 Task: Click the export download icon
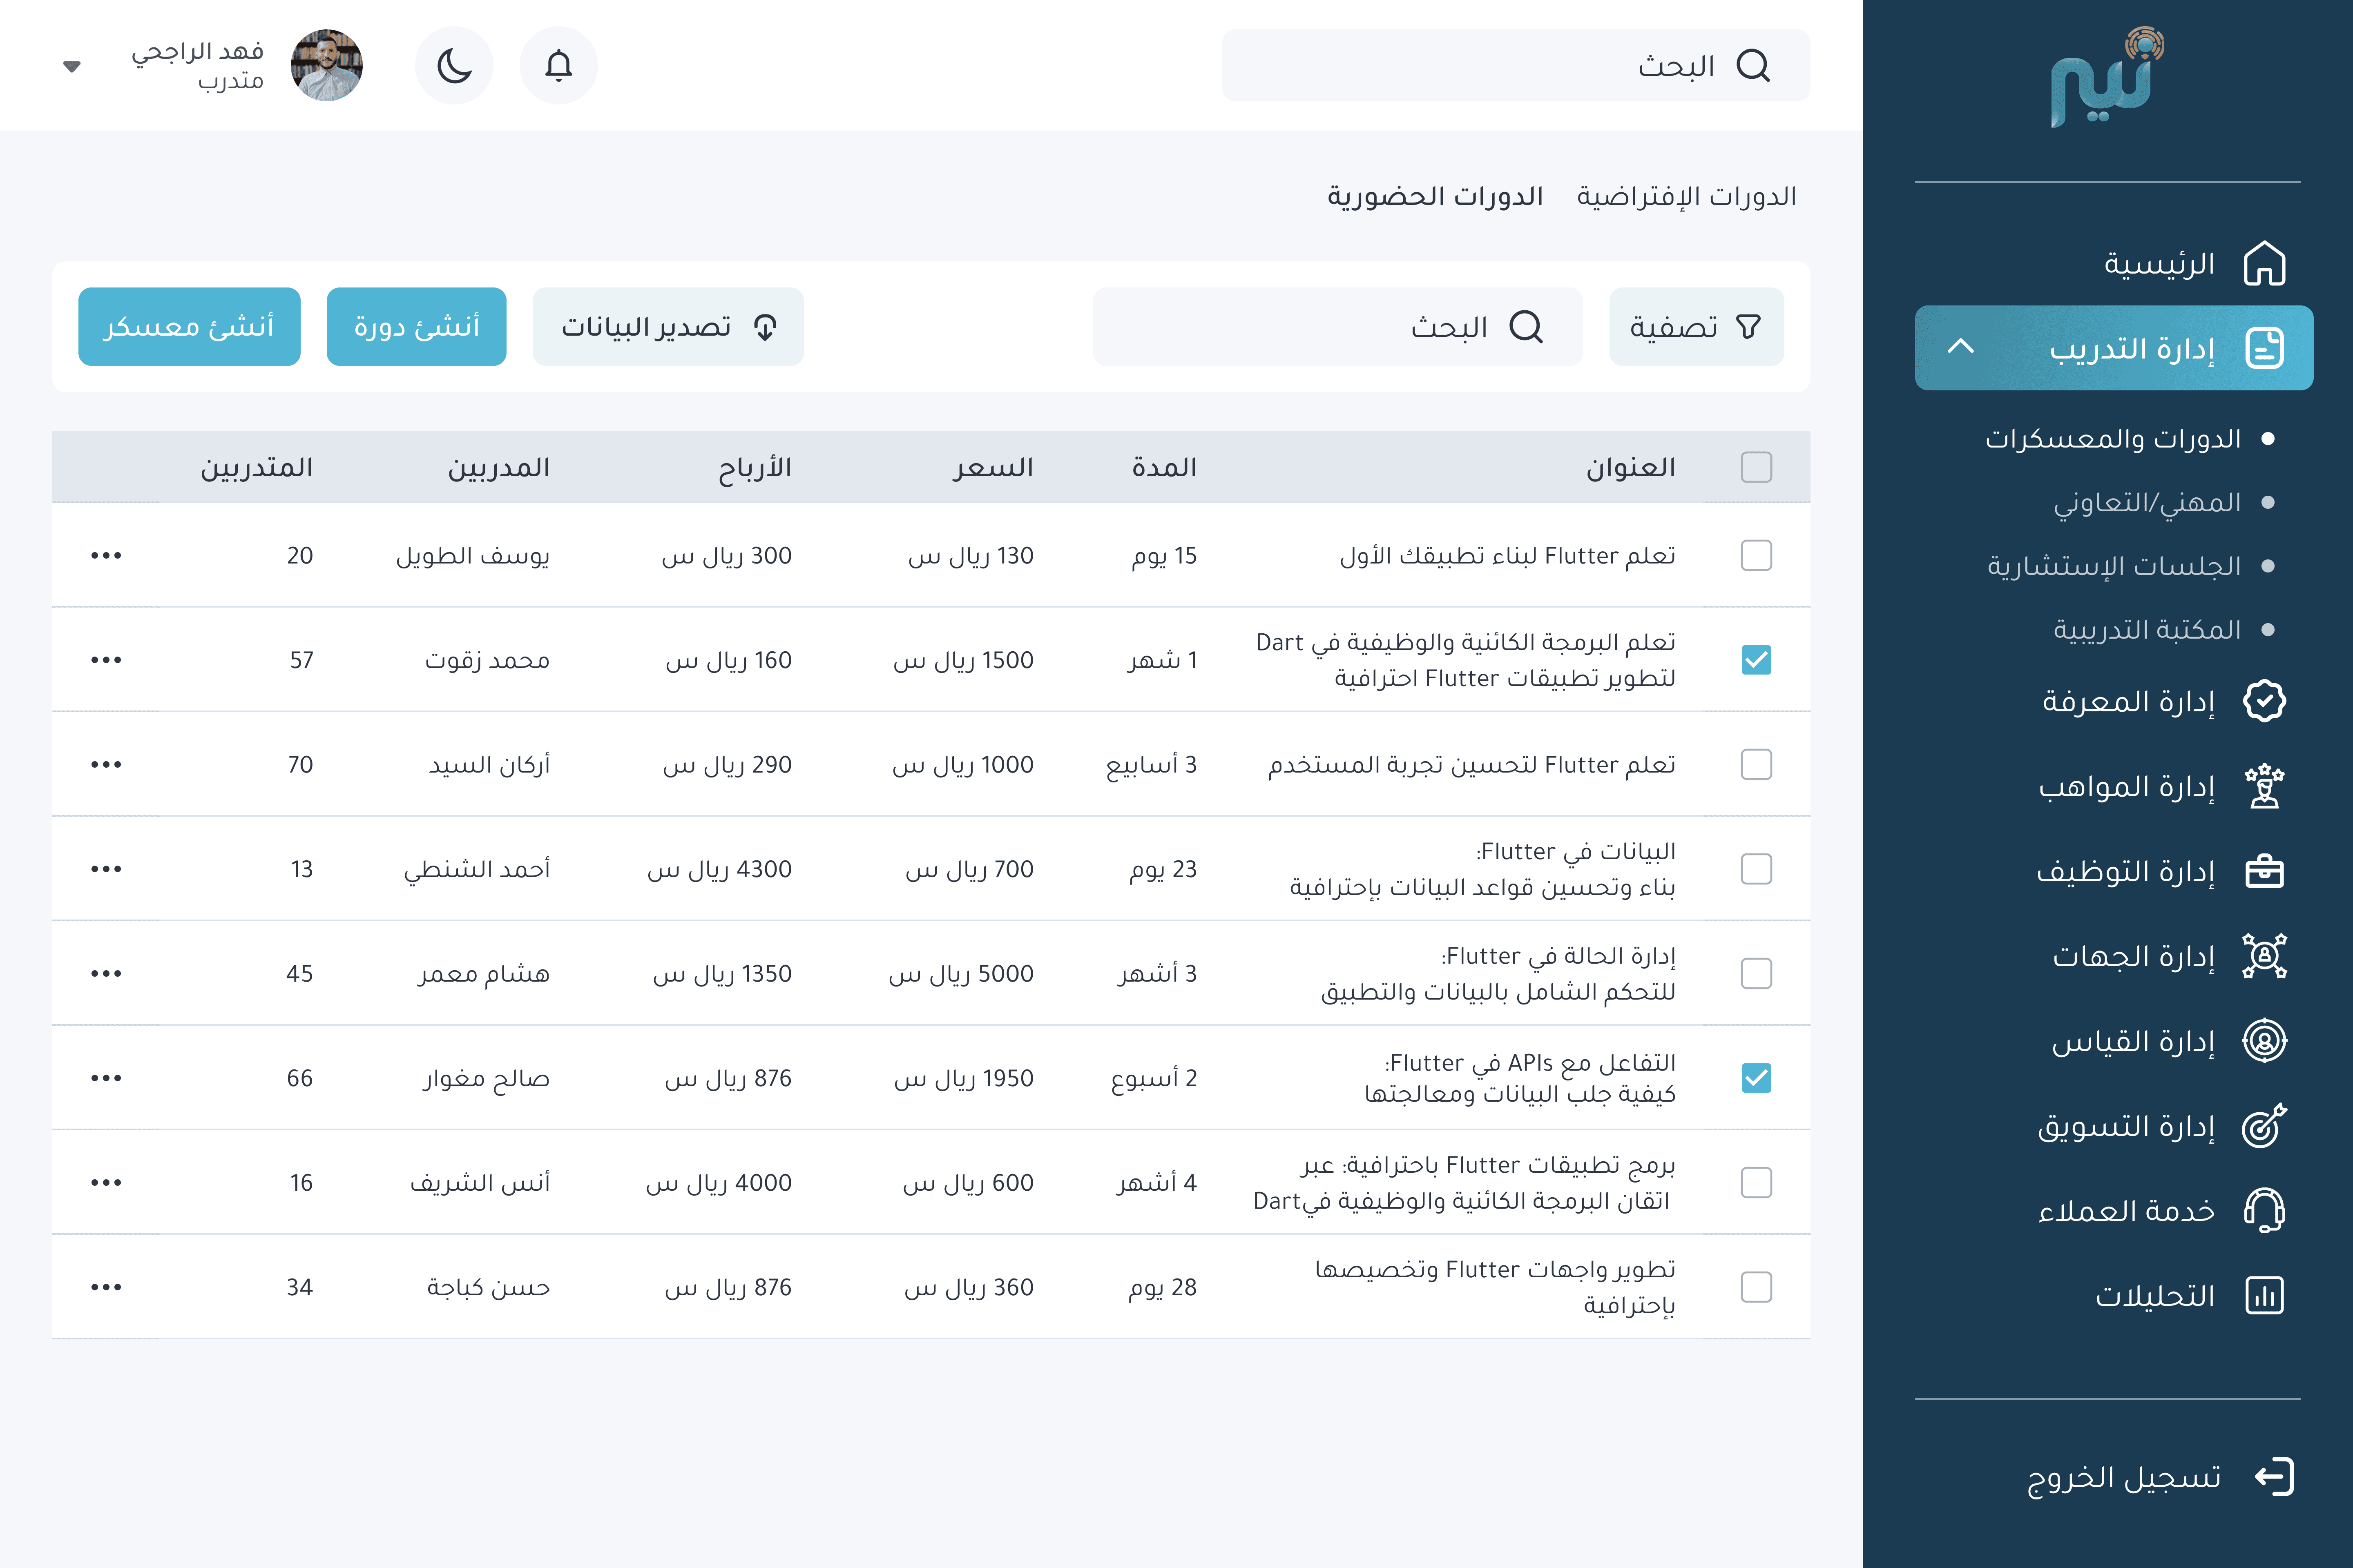click(765, 327)
